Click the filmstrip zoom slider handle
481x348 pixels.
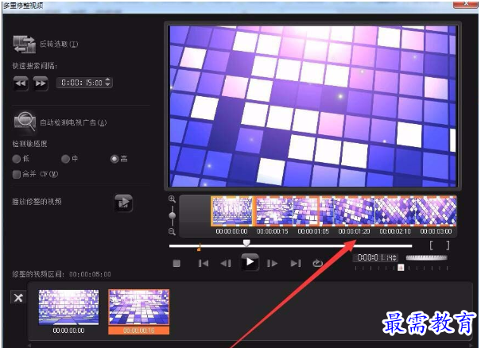point(173,215)
